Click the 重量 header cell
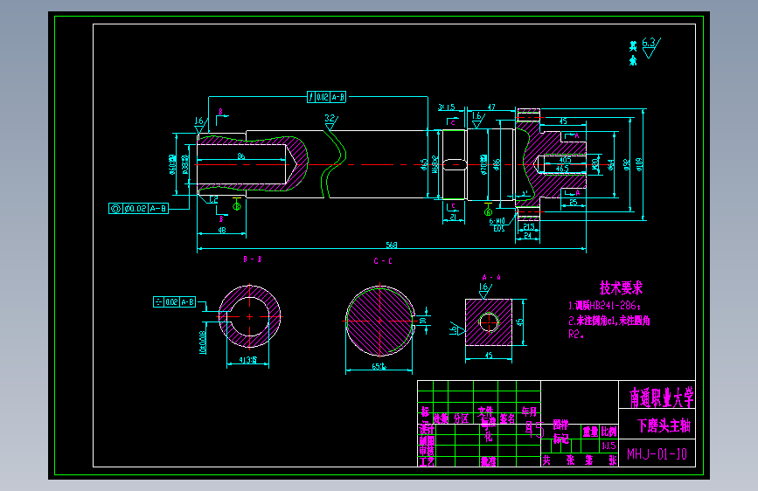 [590, 432]
